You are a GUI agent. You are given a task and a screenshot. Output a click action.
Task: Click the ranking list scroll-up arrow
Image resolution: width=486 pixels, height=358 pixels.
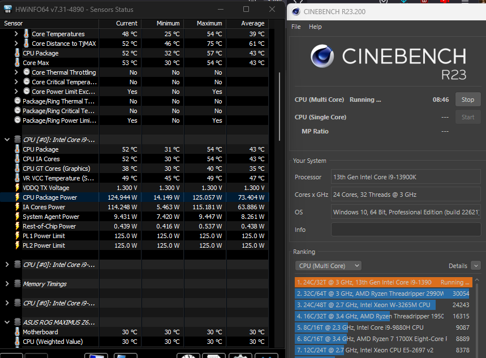pos(477,280)
